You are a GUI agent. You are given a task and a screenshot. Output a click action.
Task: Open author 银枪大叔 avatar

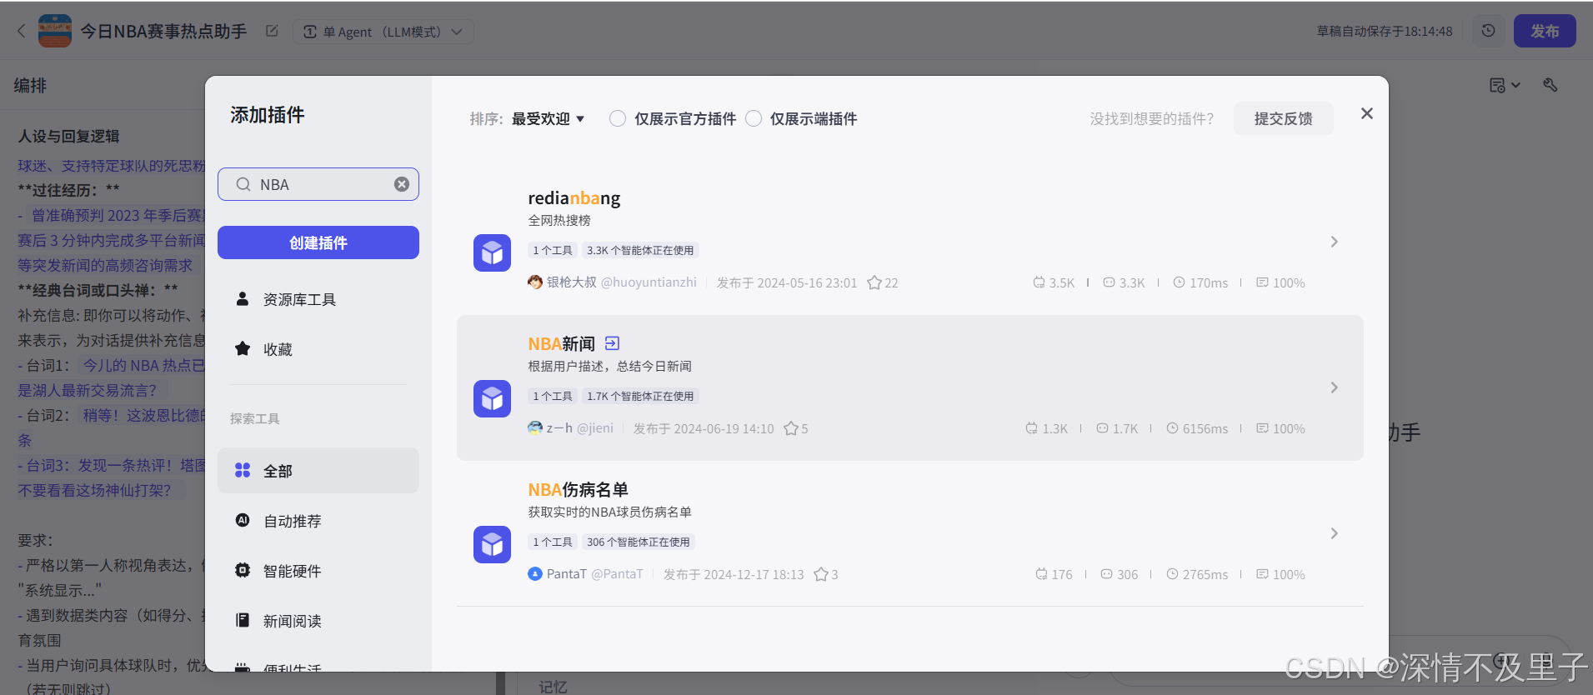coord(535,282)
